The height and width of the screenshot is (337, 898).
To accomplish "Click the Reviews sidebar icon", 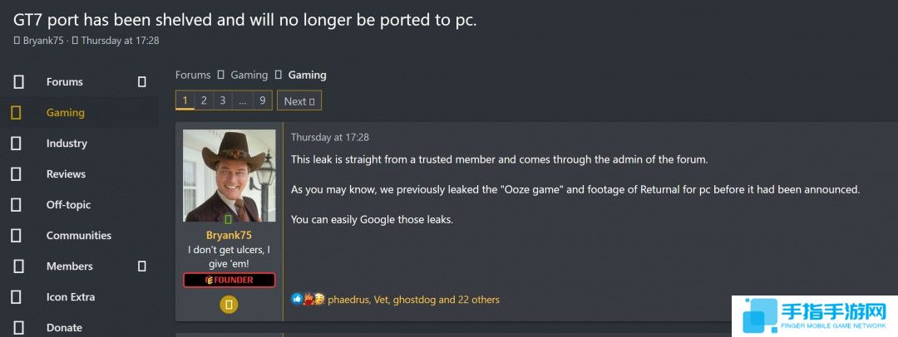I will (x=16, y=174).
